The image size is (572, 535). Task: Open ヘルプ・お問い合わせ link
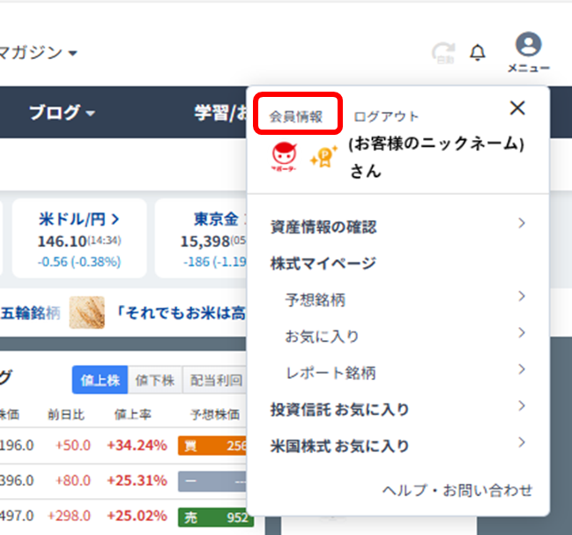457,491
